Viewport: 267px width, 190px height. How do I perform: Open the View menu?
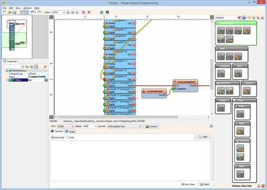point(18,8)
